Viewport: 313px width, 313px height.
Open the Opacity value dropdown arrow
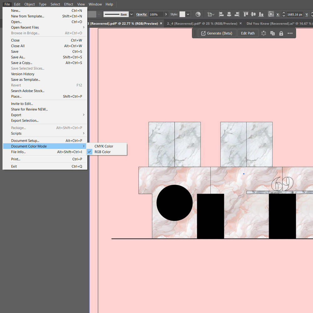coord(165,14)
